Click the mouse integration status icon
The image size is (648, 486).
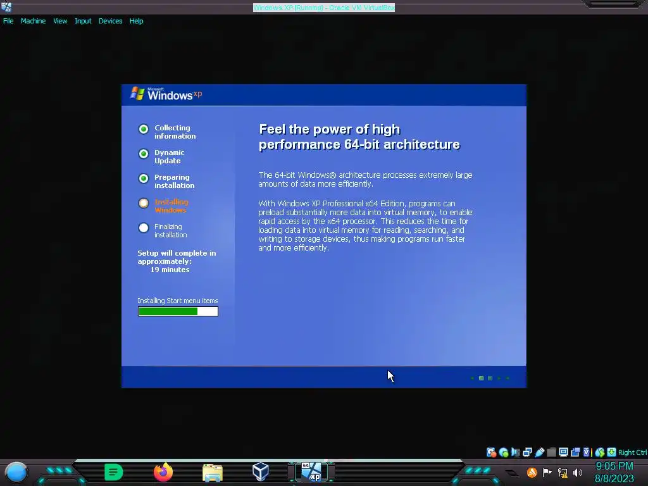pos(600,452)
